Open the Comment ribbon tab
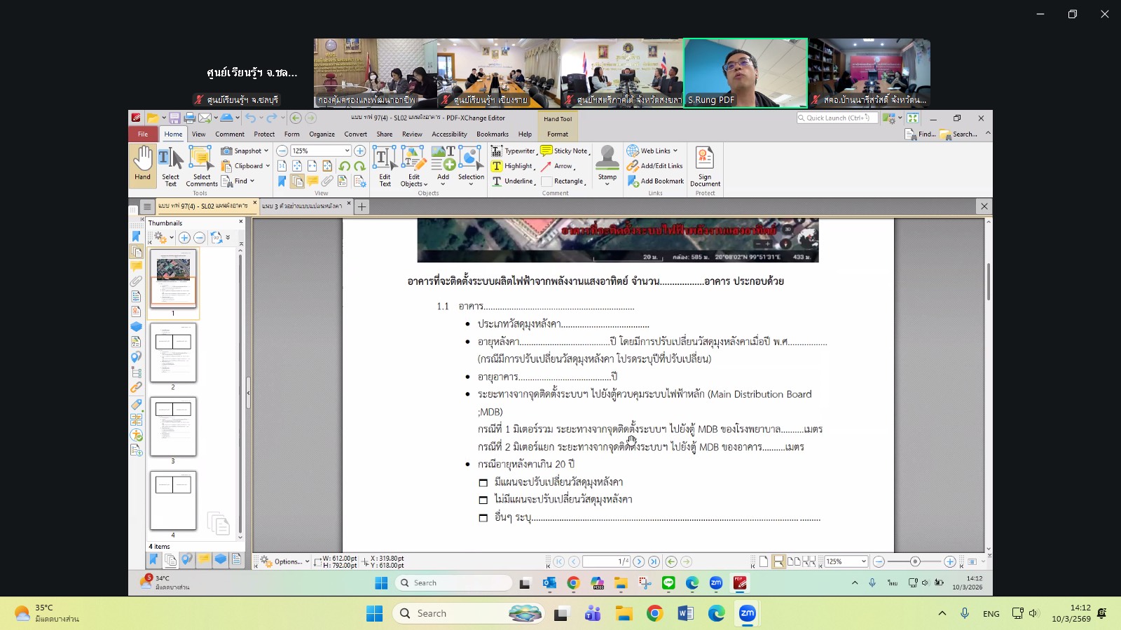The width and height of the screenshot is (1121, 630). tap(230, 134)
